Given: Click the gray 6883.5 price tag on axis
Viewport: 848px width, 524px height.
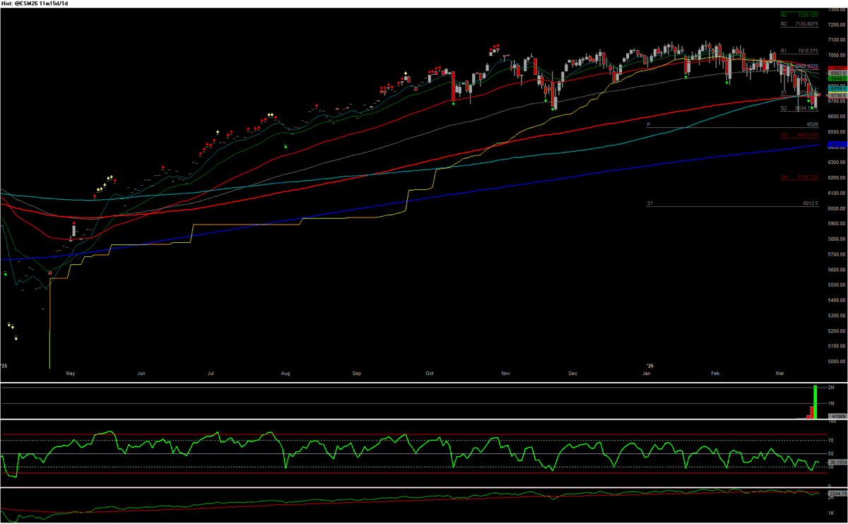Looking at the screenshot, I should 837,73.
